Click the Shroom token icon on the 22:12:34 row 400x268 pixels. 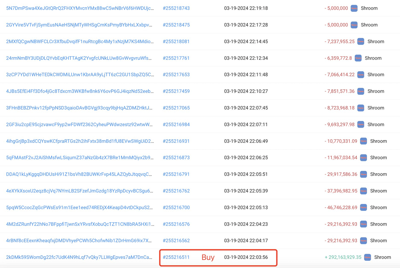coord(358,58)
